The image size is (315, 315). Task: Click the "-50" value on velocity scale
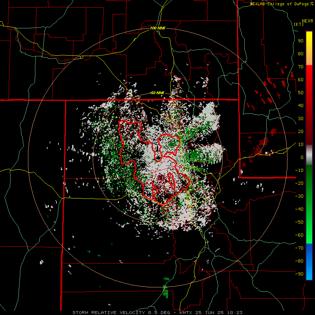click(299, 222)
